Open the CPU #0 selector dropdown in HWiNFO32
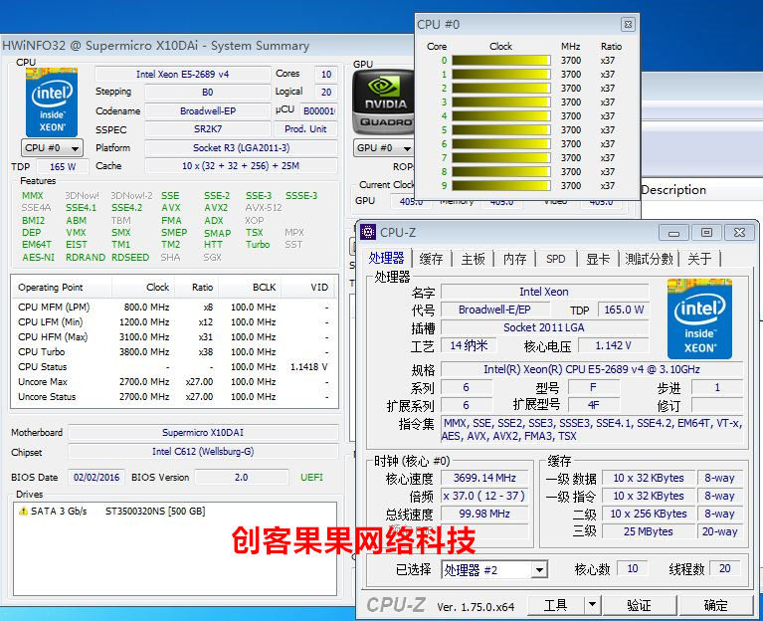763x621 pixels. click(52, 148)
